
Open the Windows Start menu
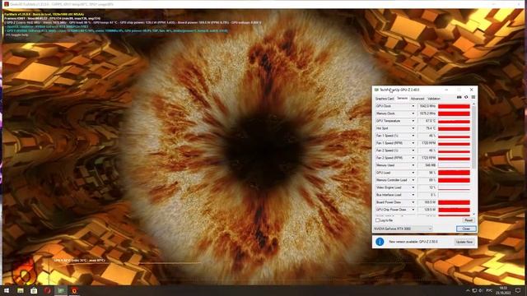click(7, 290)
